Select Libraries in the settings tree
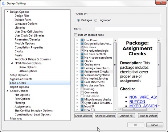Screen dimensions: 168x132 click(x=20, y=27)
